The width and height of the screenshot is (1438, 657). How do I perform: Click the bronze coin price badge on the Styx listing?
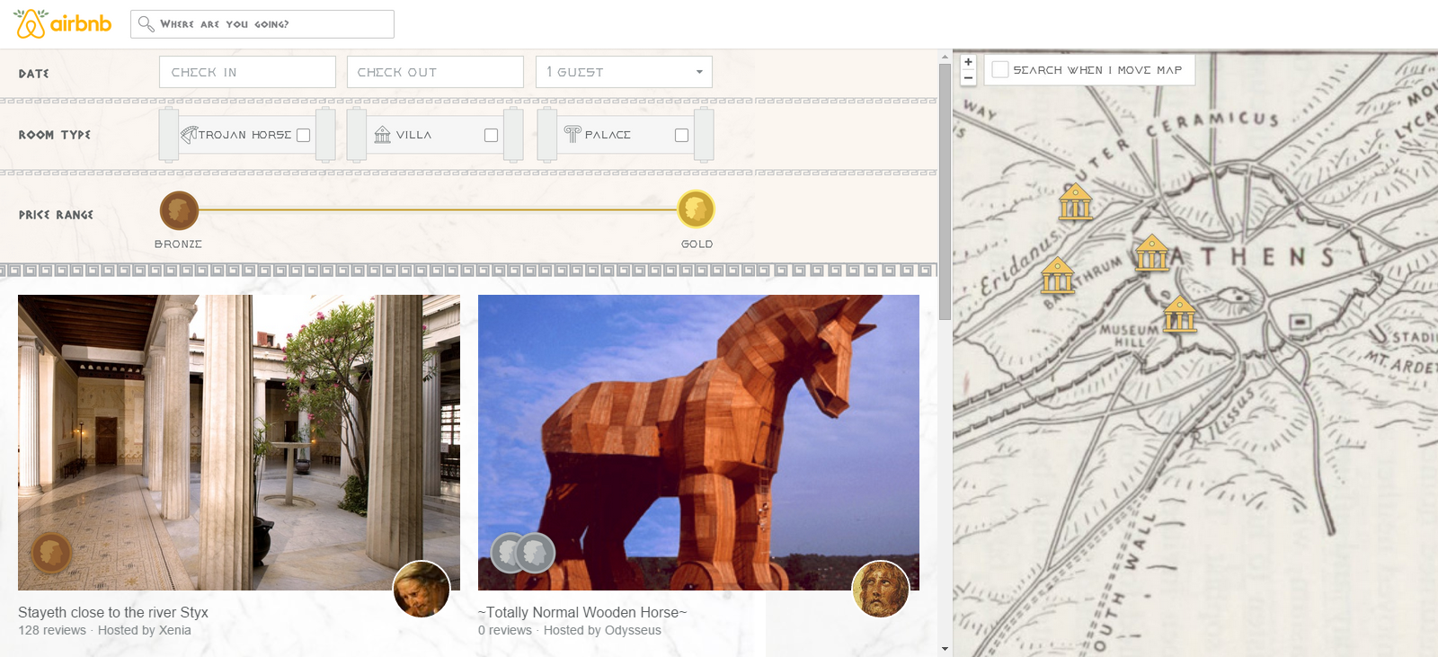pos(51,553)
